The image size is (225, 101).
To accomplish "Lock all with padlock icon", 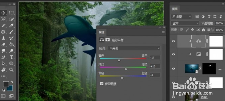I will (203, 30).
